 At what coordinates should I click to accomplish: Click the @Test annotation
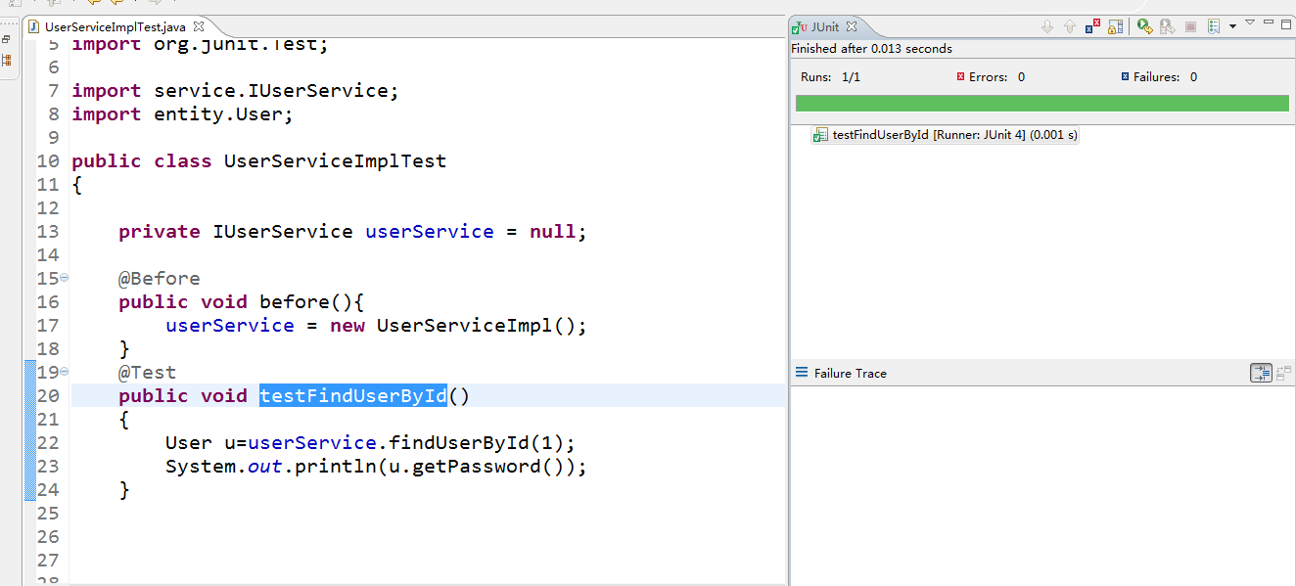coord(147,372)
